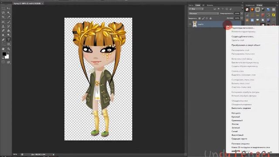Select the Rectangle shape tool
The height and width of the screenshot is (157, 279).
pos(9,44)
